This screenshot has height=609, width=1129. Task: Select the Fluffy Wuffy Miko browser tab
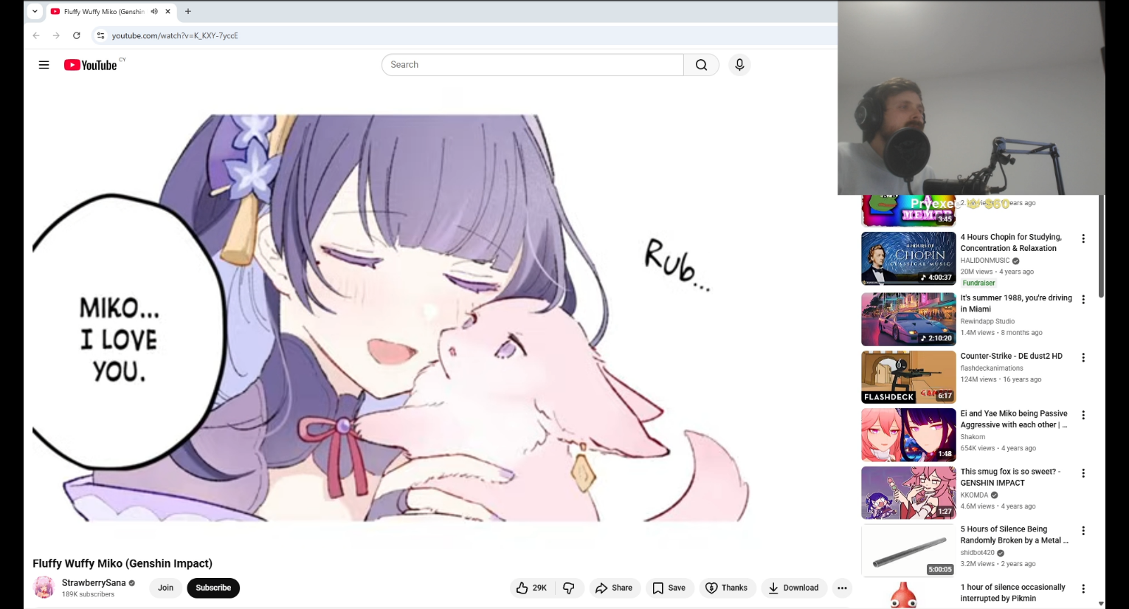pos(111,12)
